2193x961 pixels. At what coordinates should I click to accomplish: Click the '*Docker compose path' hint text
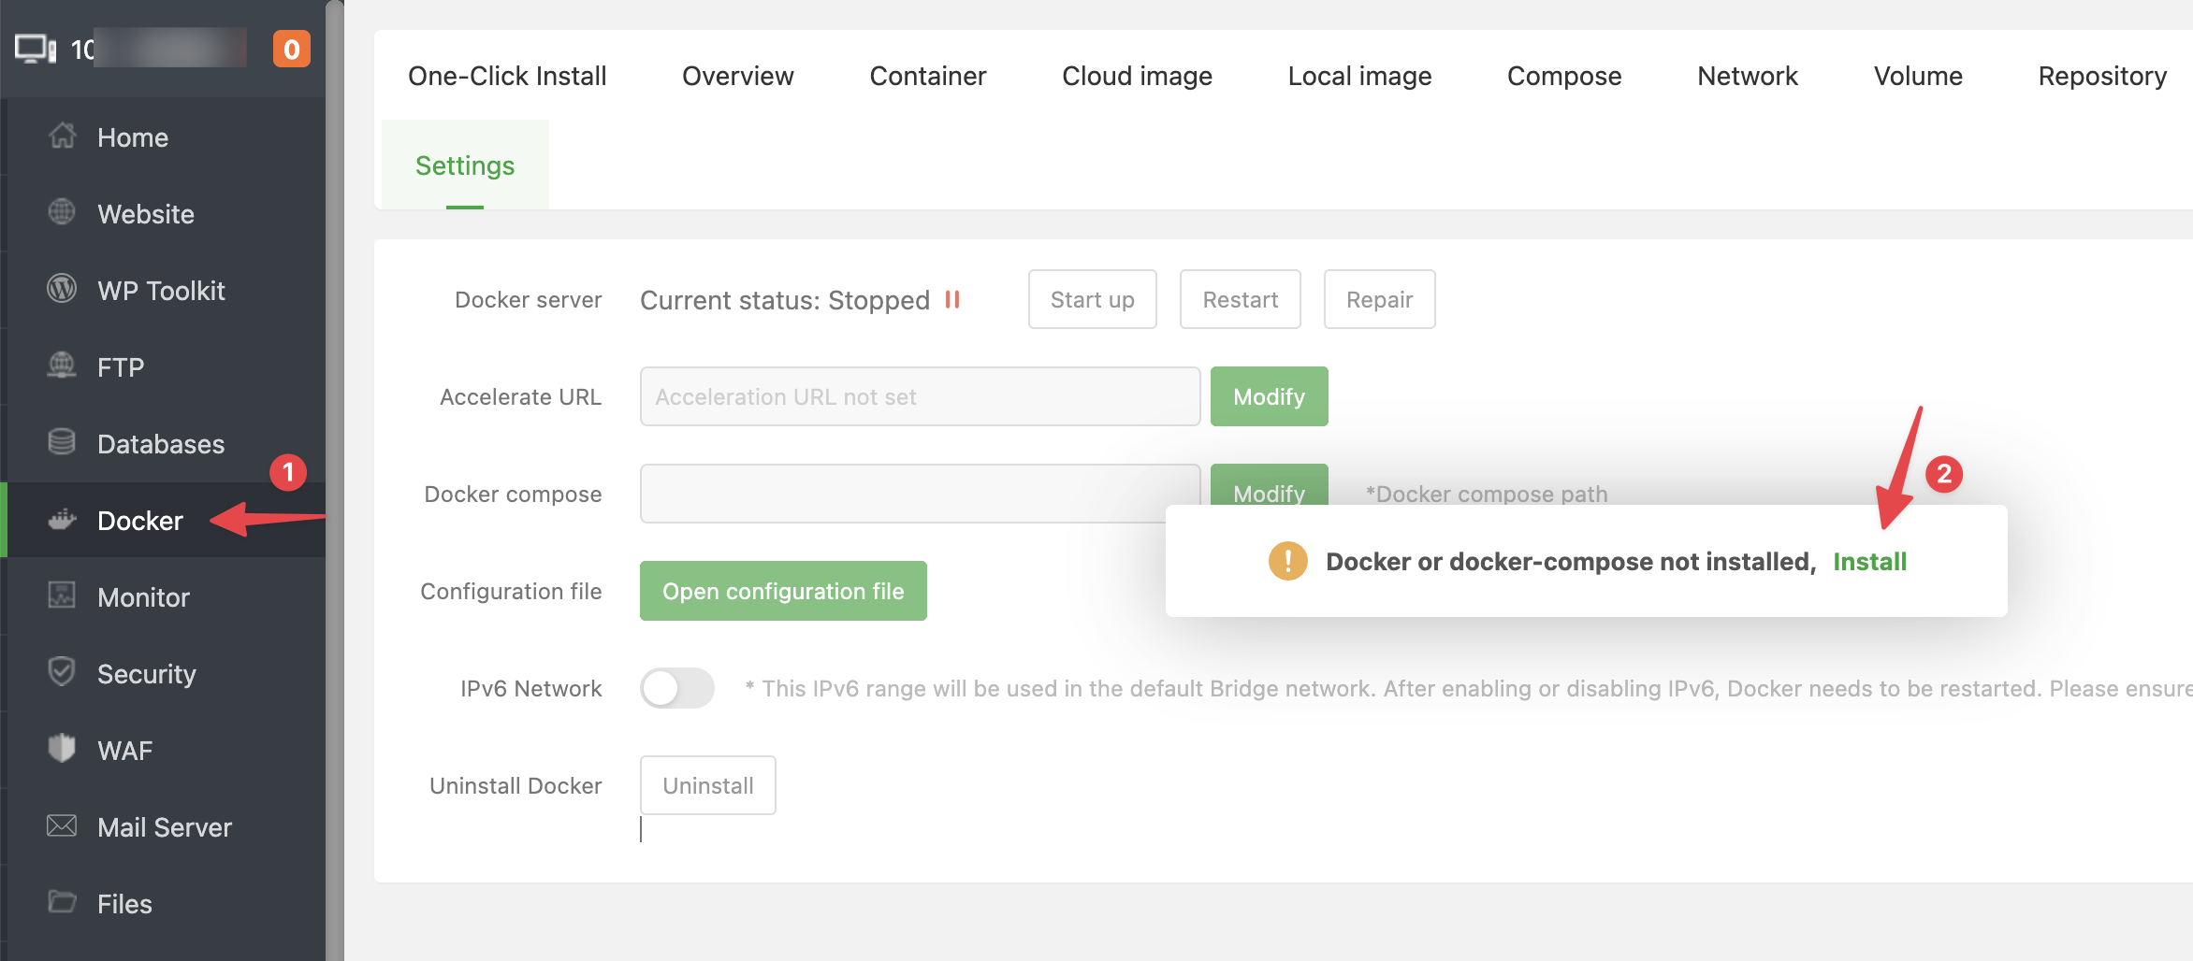(x=1487, y=494)
